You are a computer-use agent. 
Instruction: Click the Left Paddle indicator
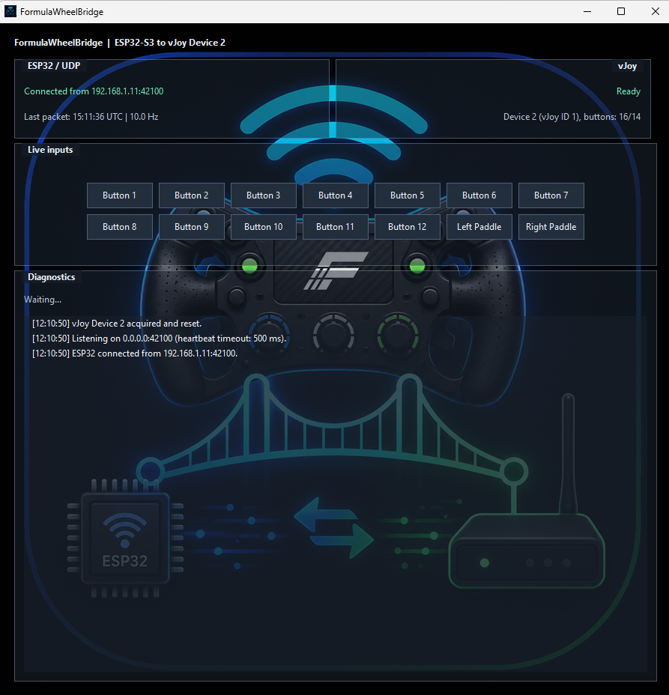(x=479, y=227)
